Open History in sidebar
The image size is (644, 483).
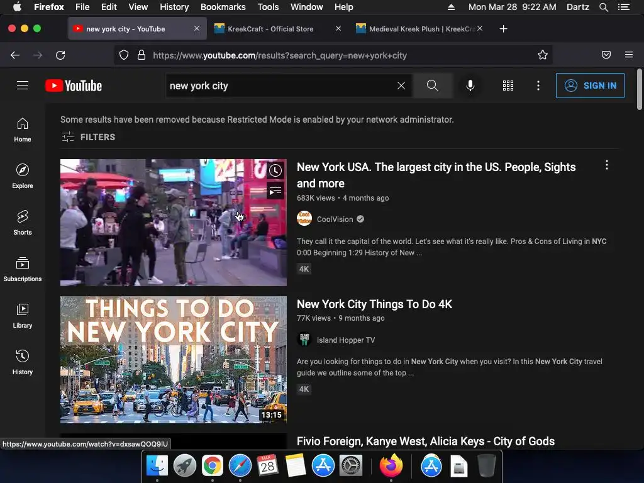[x=23, y=362]
